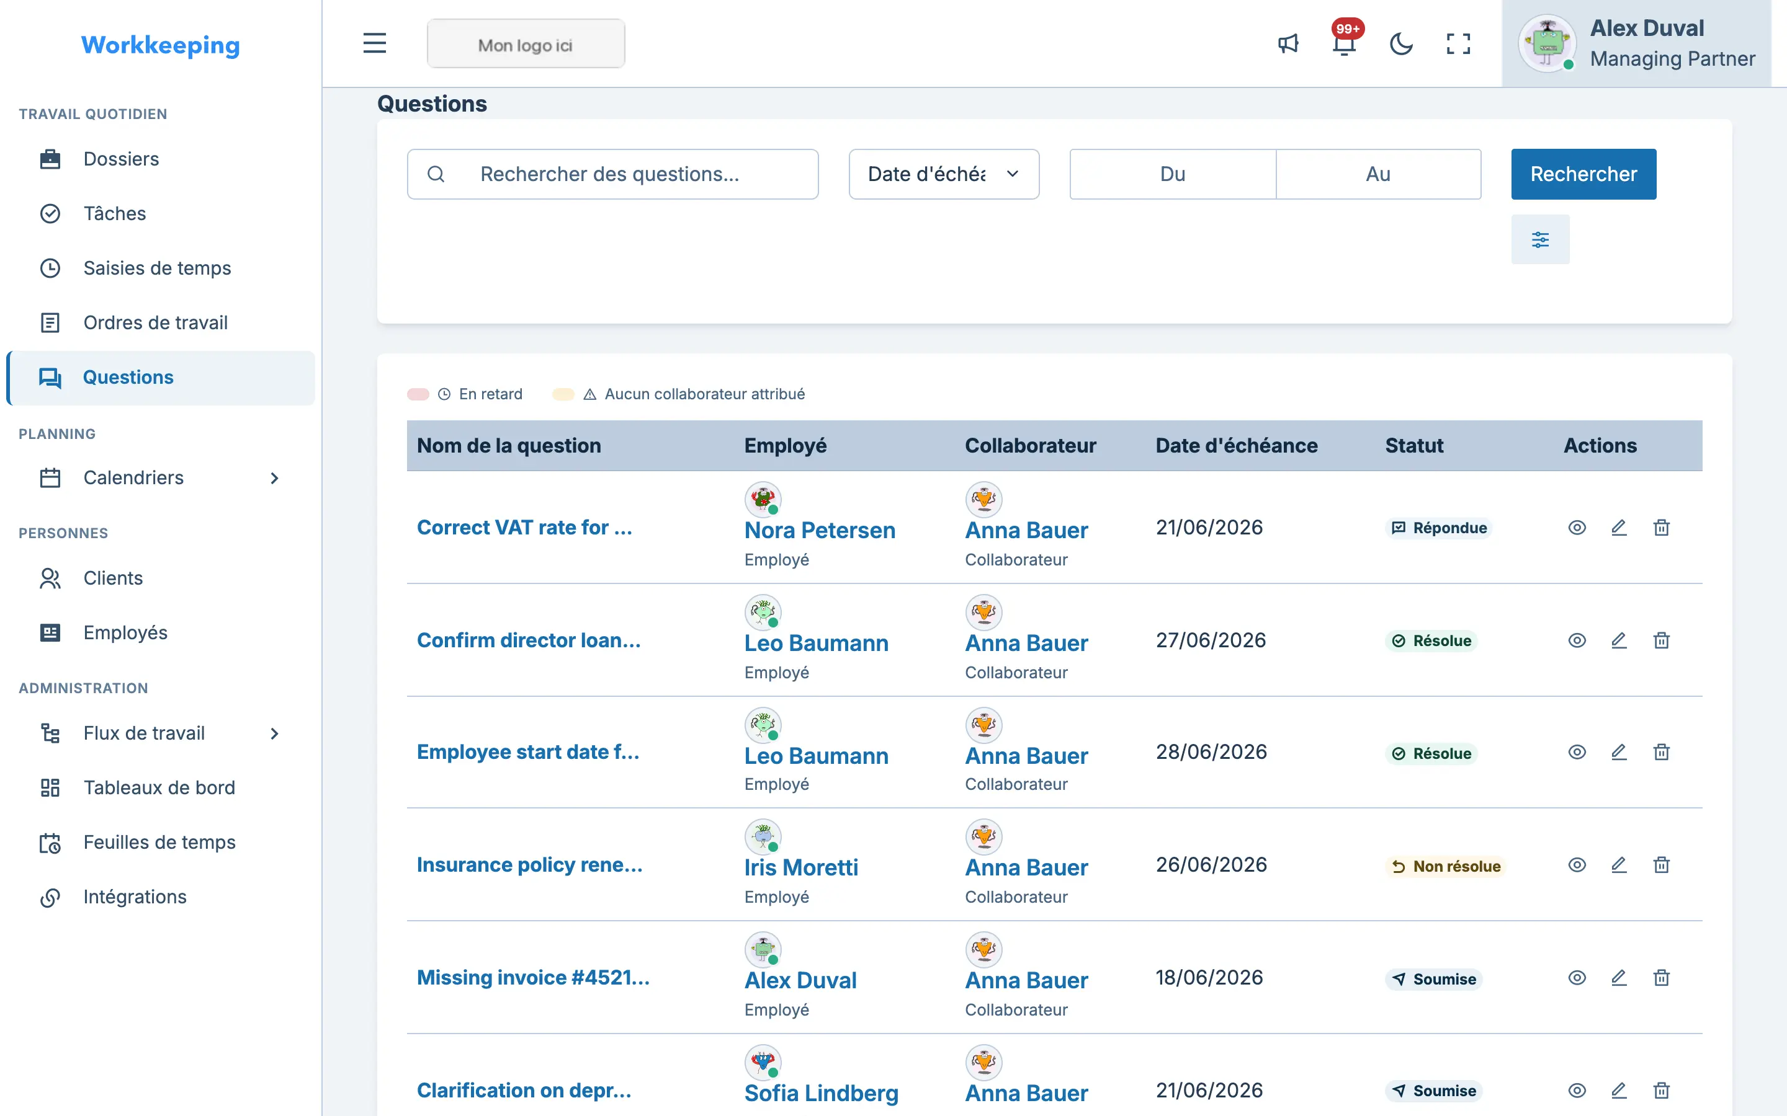This screenshot has height=1116, width=1787.
Task: Expand the Flux de travail submenu
Action: [x=274, y=733]
